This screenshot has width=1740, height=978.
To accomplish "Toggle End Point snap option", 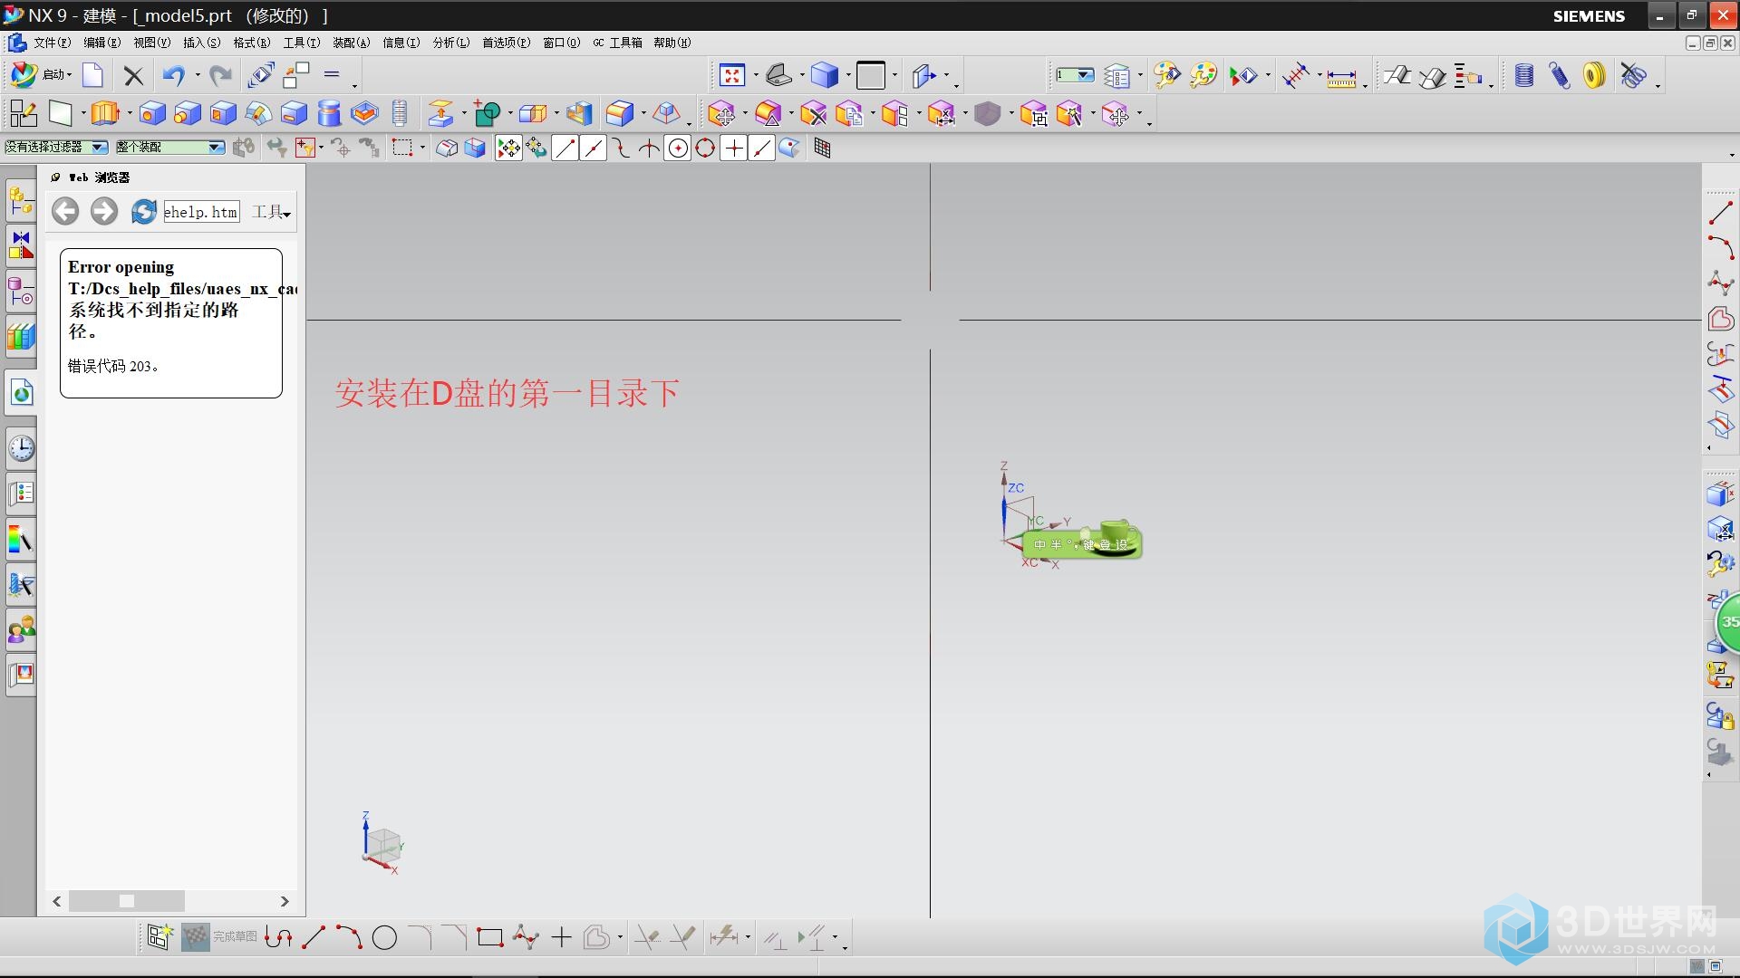I will (x=565, y=149).
